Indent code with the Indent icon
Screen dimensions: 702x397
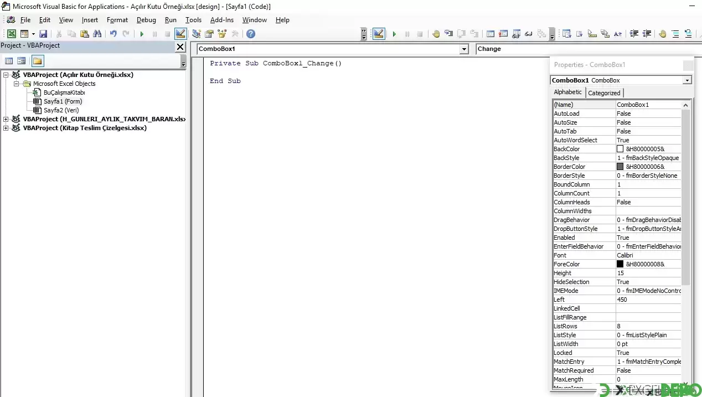coord(634,34)
